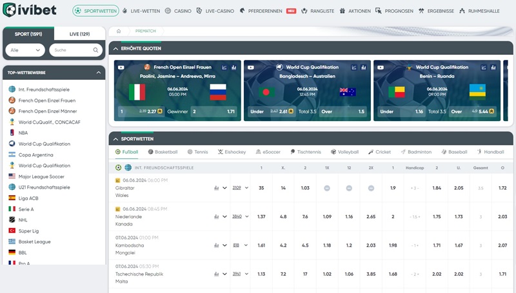The height and width of the screenshot is (293, 516).
Task: Open Casino in top navigation
Action: pyautogui.click(x=178, y=11)
